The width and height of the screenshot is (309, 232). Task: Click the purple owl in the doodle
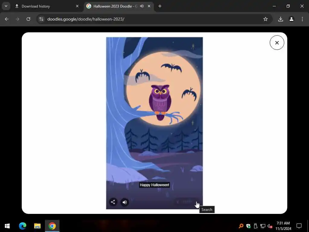[160, 102]
